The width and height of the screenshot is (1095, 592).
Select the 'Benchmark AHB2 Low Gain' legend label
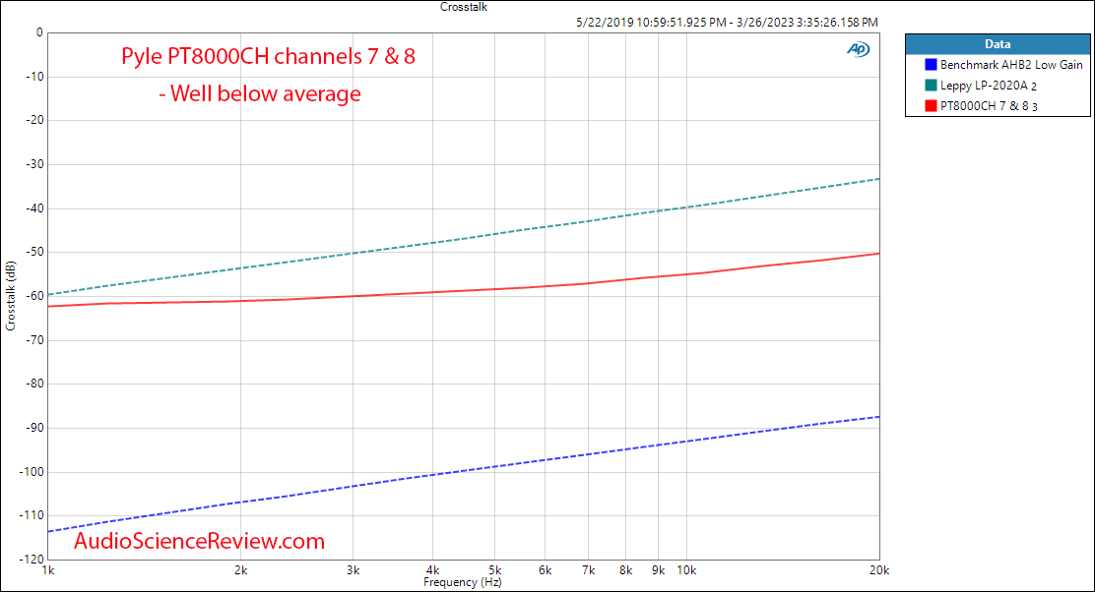coord(1011,64)
